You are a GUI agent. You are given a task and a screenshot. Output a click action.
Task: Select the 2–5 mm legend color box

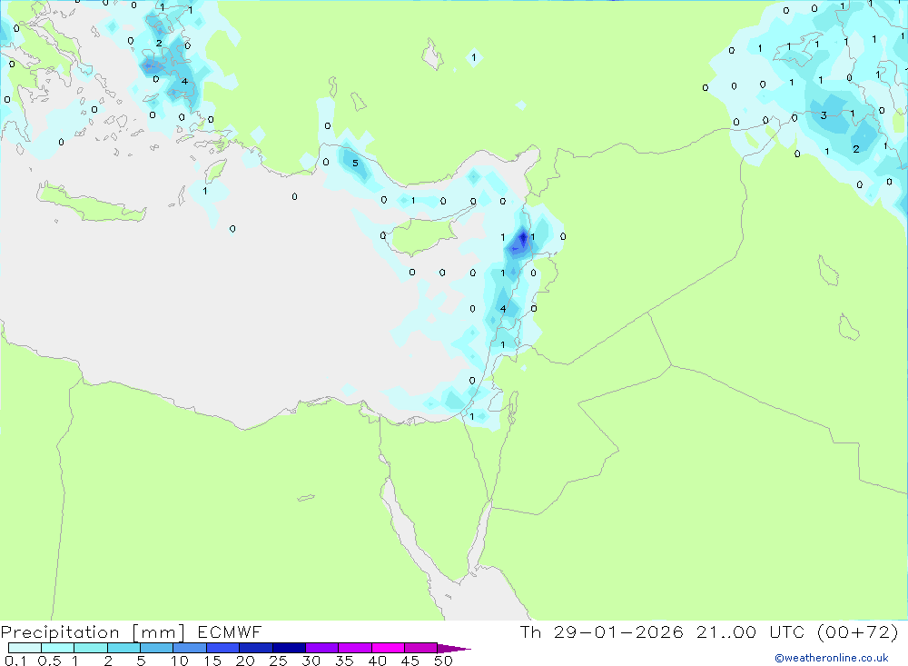[123, 648]
